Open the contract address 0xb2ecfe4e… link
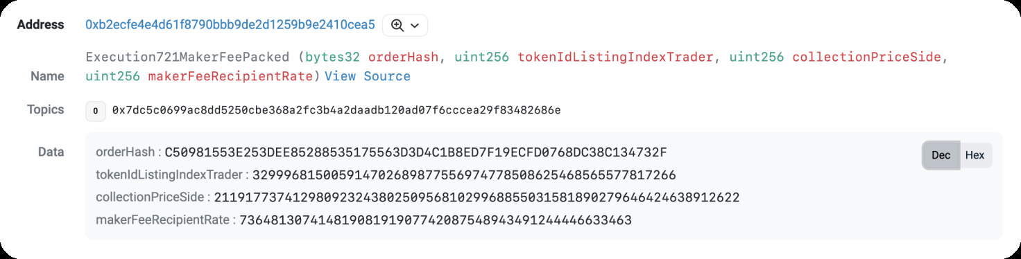The height and width of the screenshot is (259, 1021). click(x=230, y=25)
